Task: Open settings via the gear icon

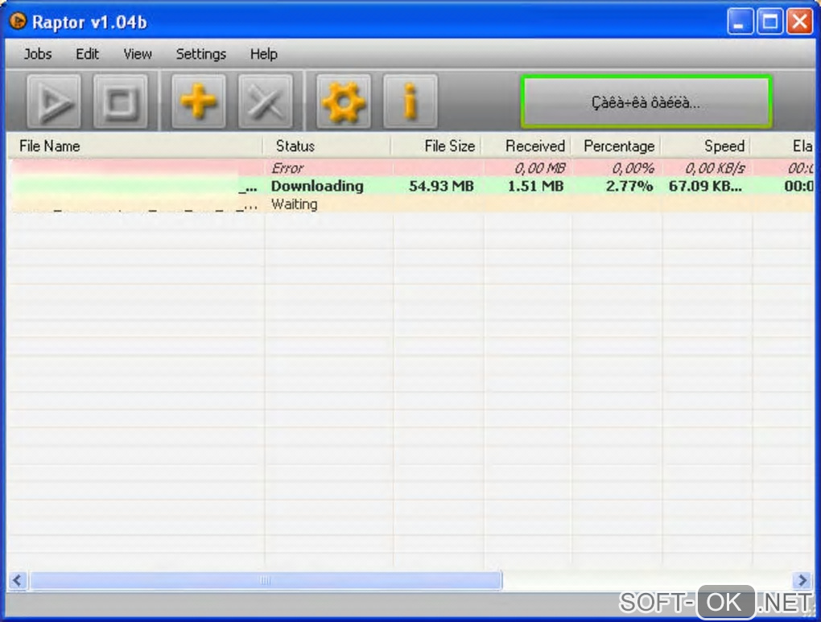Action: tap(344, 101)
